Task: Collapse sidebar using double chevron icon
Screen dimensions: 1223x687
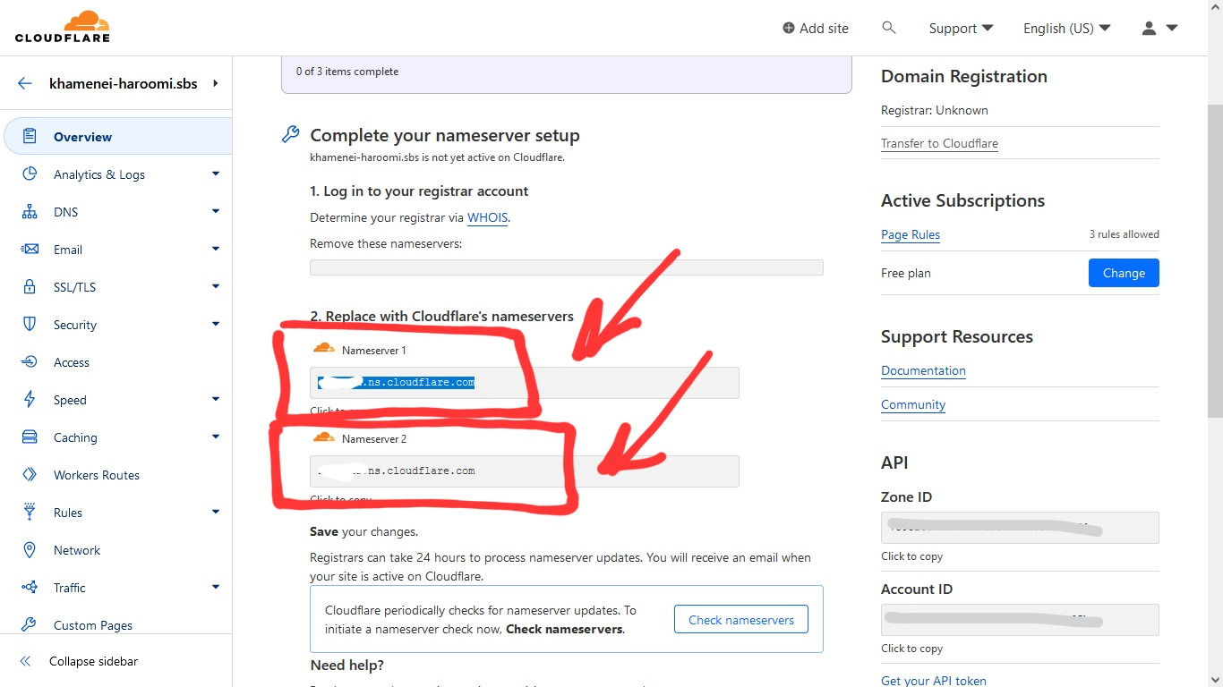Action: click(26, 661)
